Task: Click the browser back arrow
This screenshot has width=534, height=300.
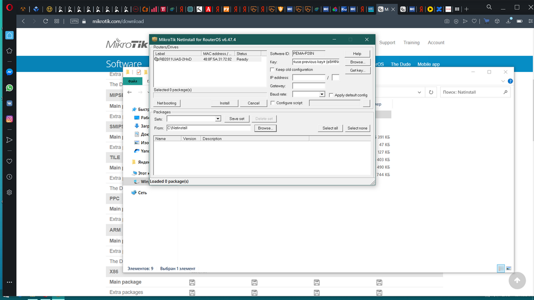Action: click(23, 21)
